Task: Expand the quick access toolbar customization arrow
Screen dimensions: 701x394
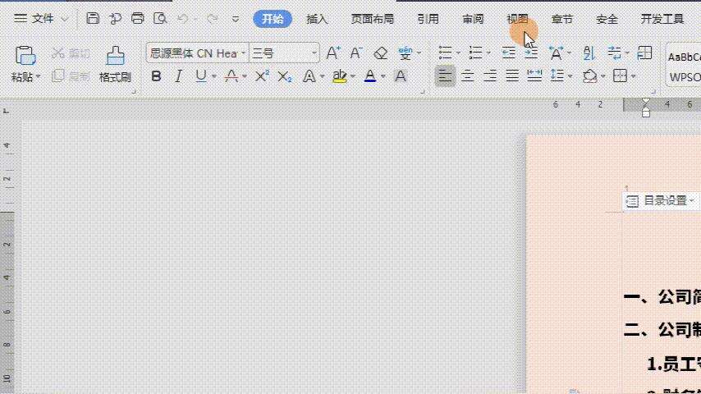Action: [235, 19]
